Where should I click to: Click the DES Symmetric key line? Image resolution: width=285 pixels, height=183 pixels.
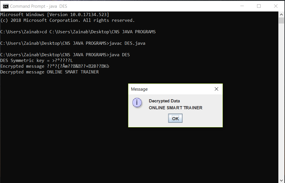coord(36,60)
